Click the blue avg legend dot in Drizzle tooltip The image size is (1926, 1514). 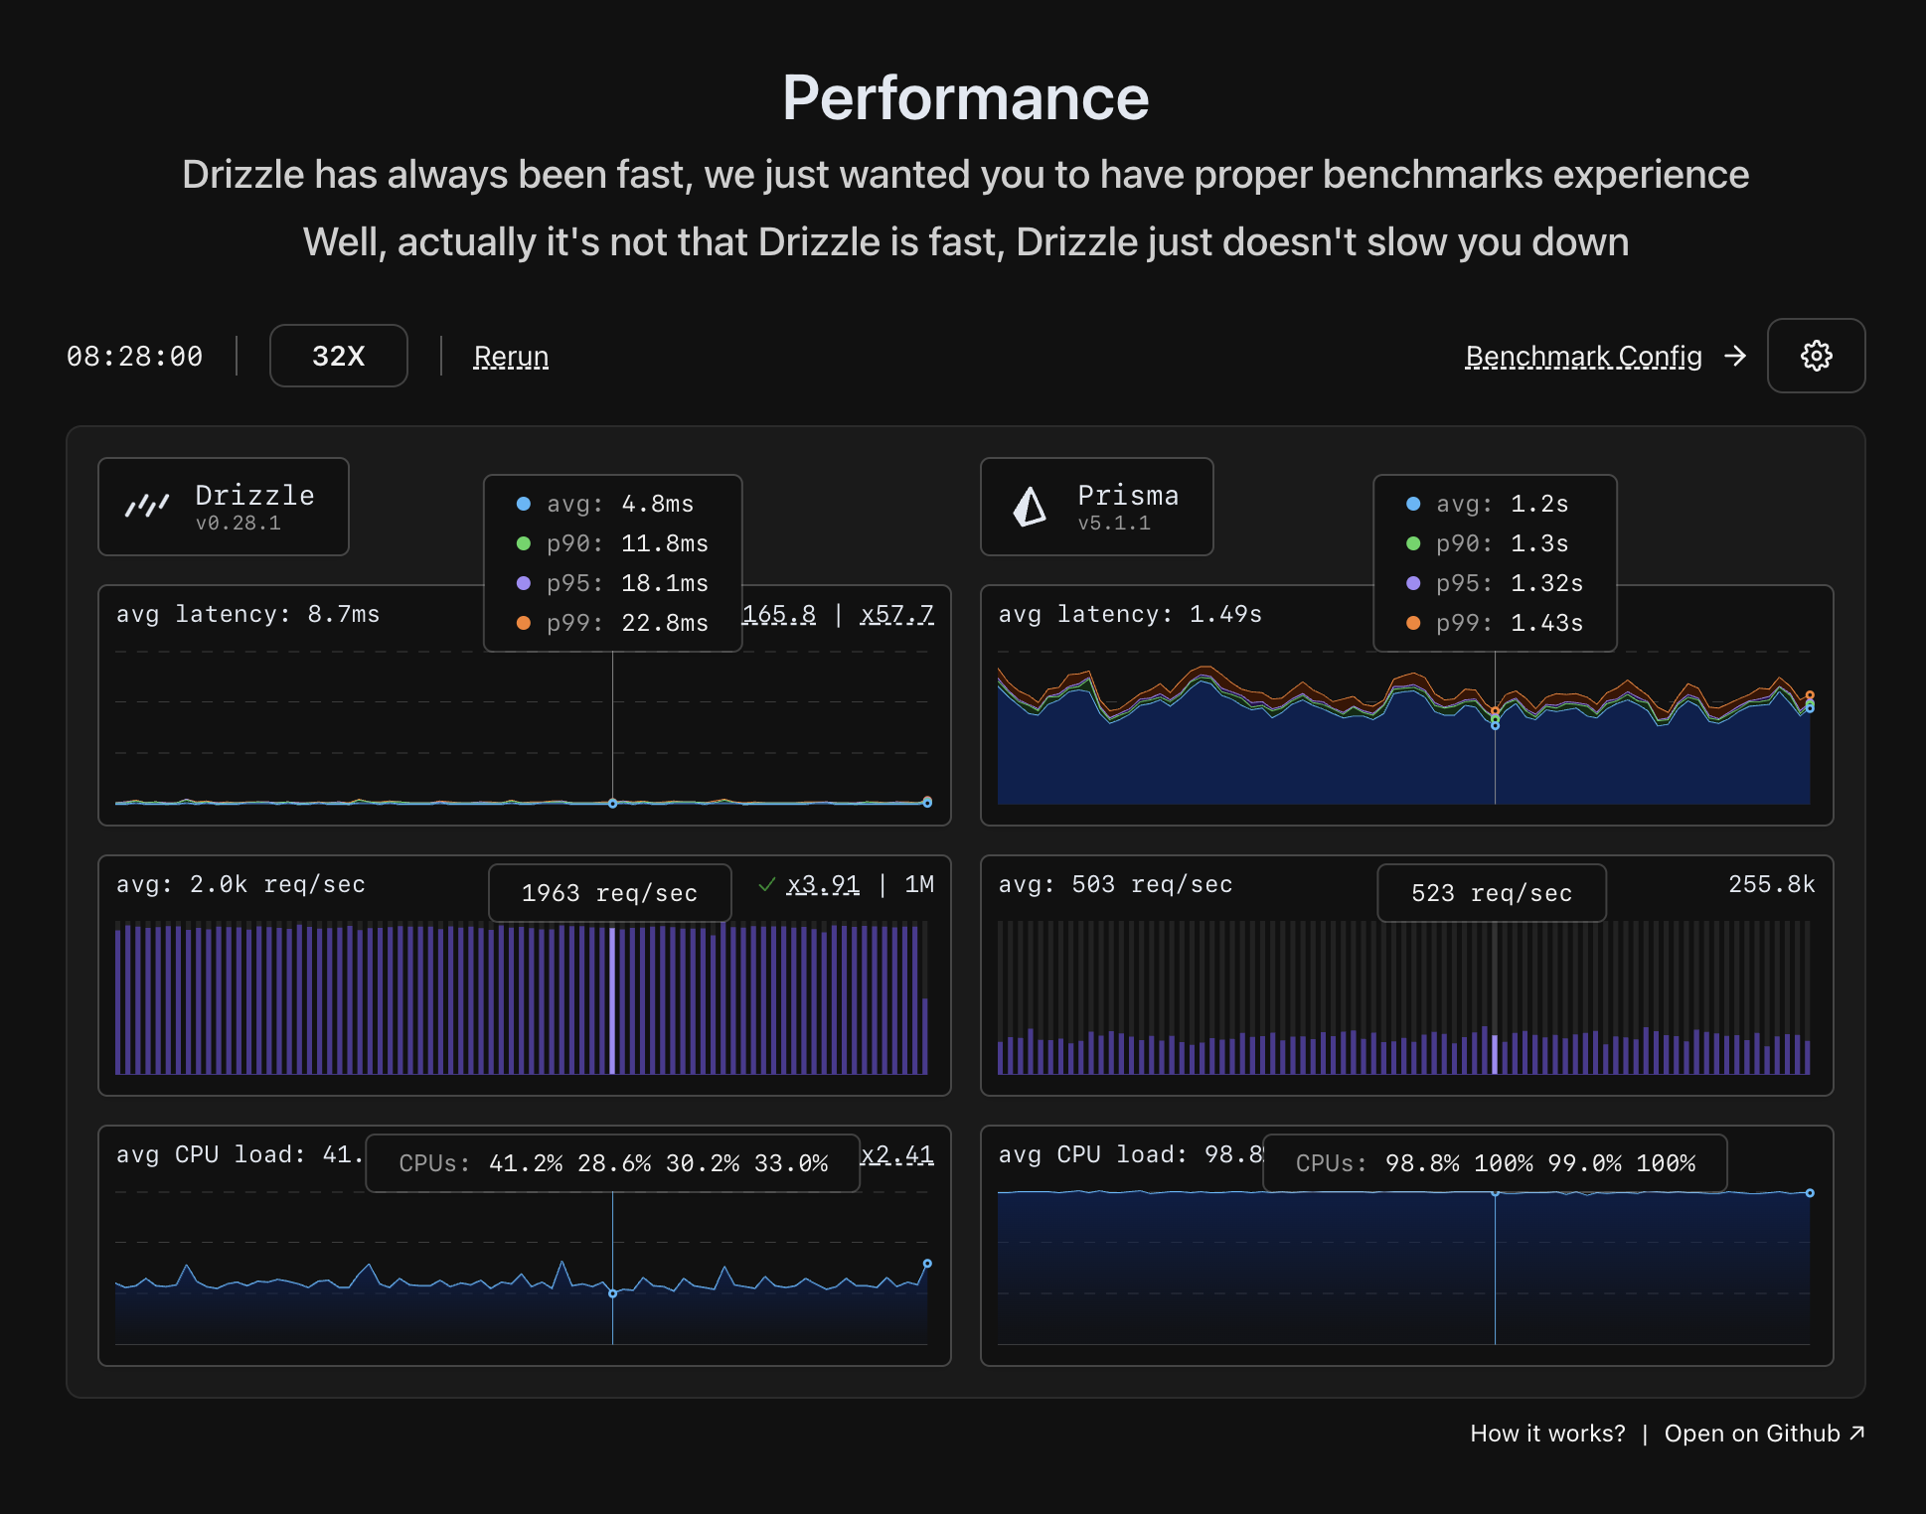point(524,504)
